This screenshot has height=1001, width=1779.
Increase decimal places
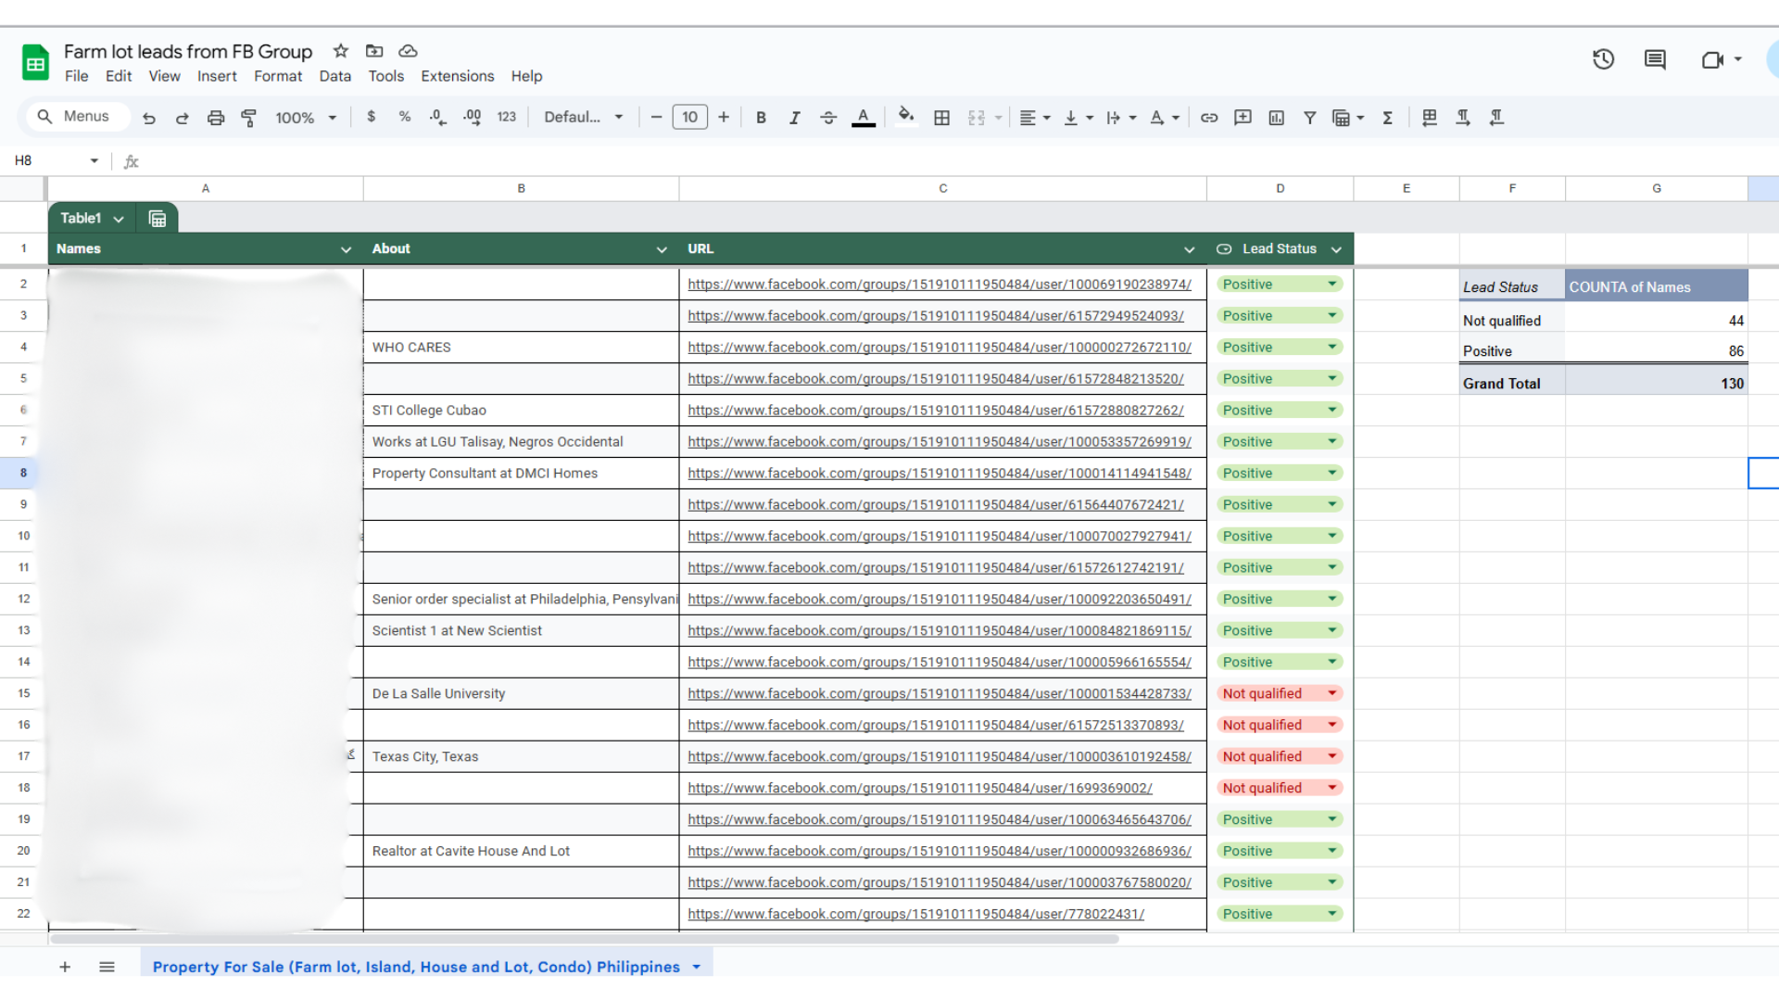(x=473, y=118)
